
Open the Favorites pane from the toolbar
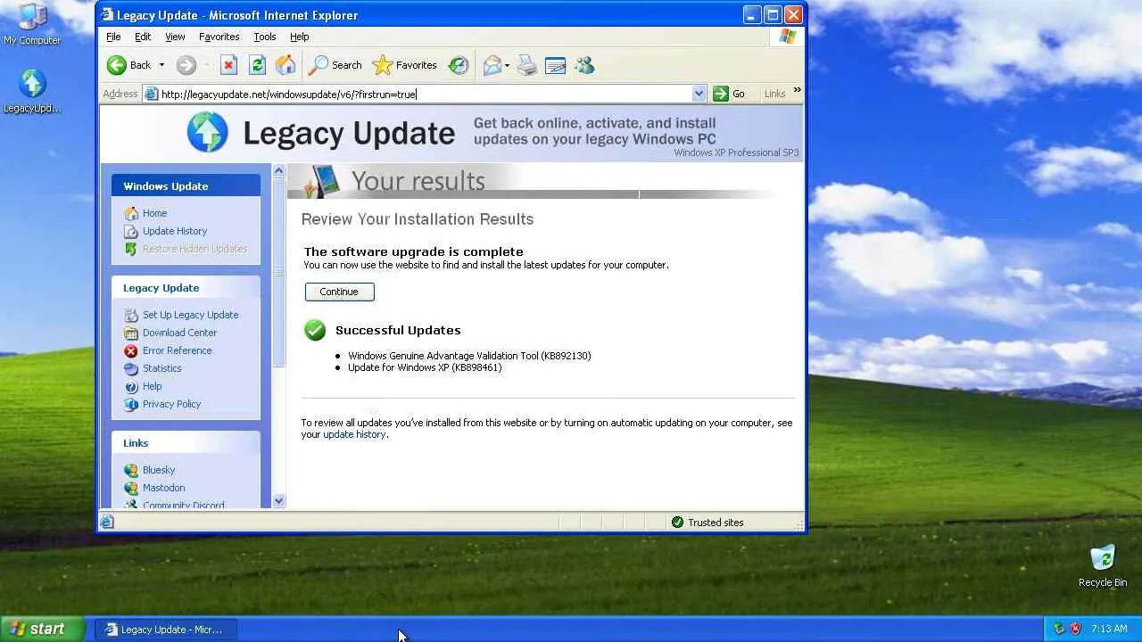(x=405, y=65)
